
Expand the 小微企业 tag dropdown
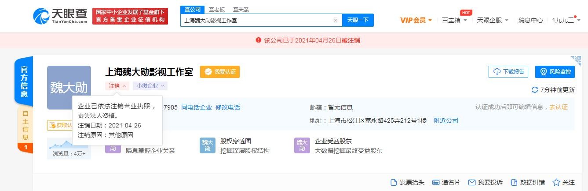point(150,86)
